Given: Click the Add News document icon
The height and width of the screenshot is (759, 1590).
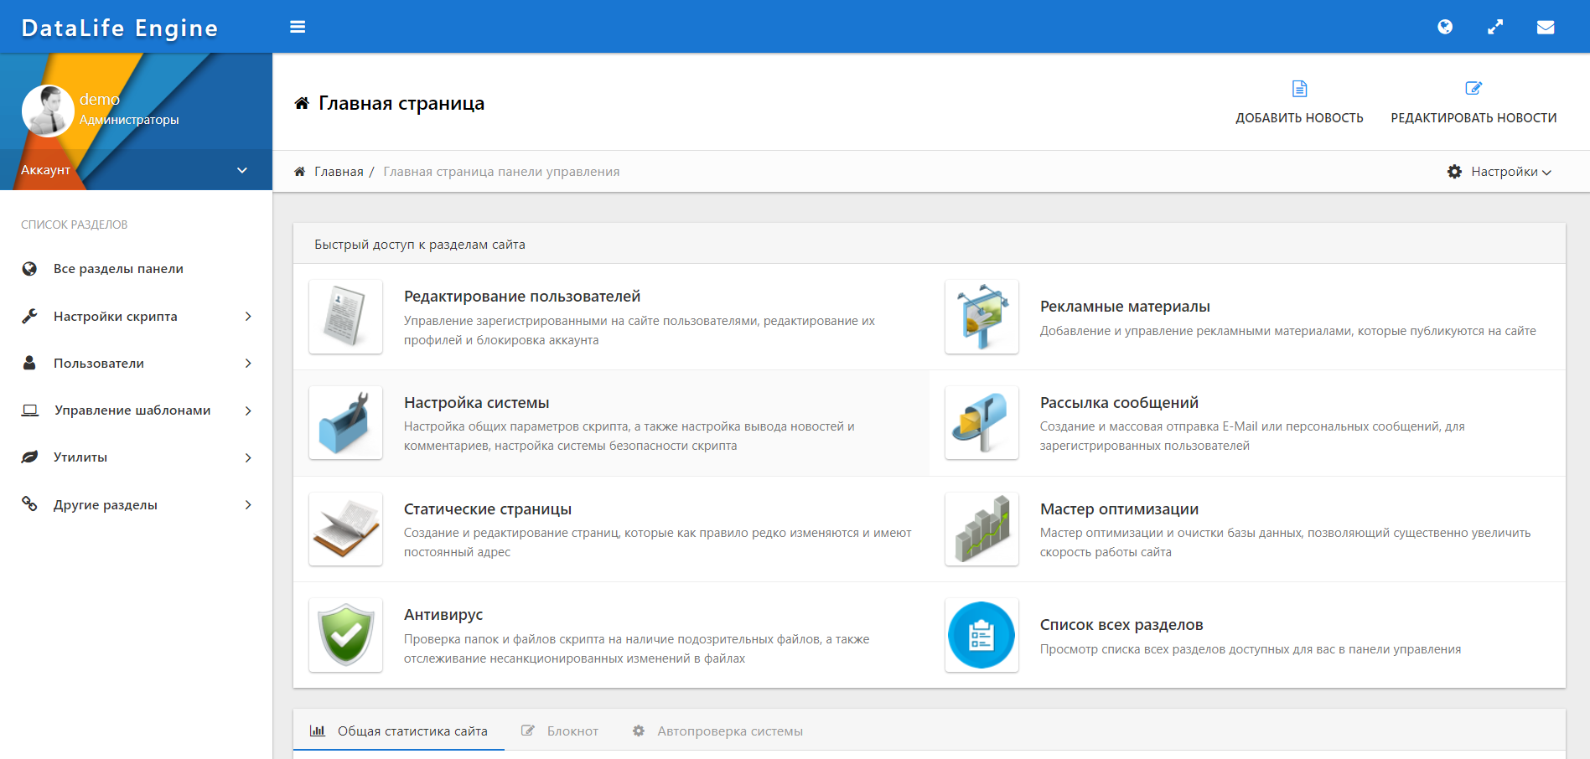Looking at the screenshot, I should (1299, 89).
